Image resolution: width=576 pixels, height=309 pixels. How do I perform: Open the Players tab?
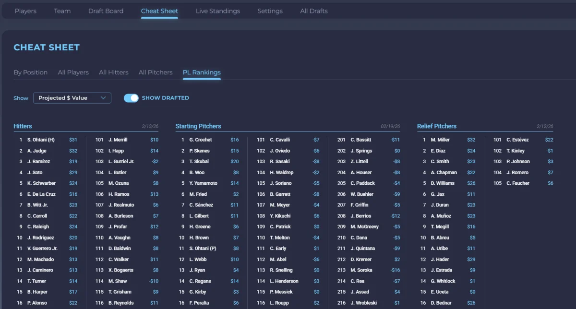tap(25, 11)
